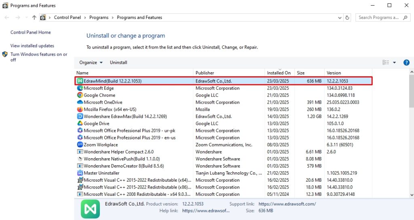Click the Office Professional Plus ur-pk icon
The width and height of the screenshot is (414, 220).
pyautogui.click(x=80, y=130)
